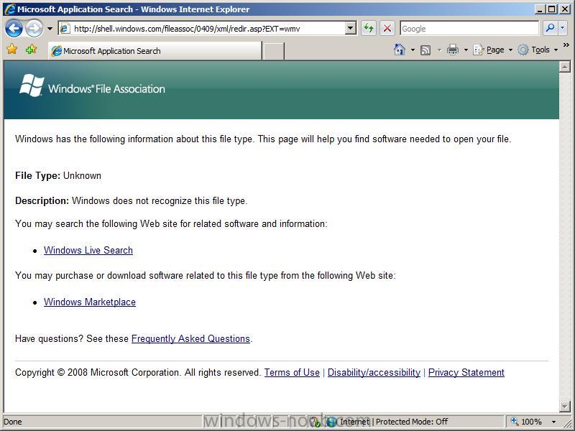
Task: Click the 'Done' status bar text
Action: [13, 422]
